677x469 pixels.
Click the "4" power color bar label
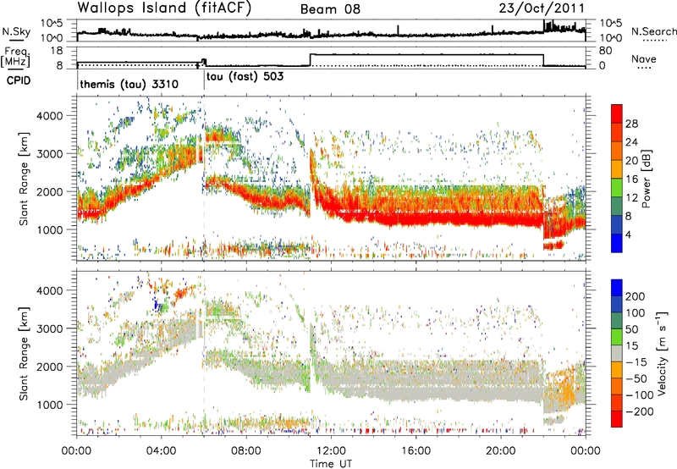point(629,234)
